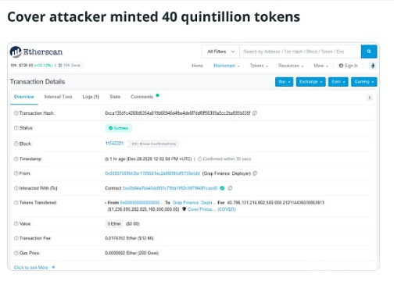This screenshot has height=281, width=394.
Task: Click the blue search magnifier button
Action: tap(369, 52)
